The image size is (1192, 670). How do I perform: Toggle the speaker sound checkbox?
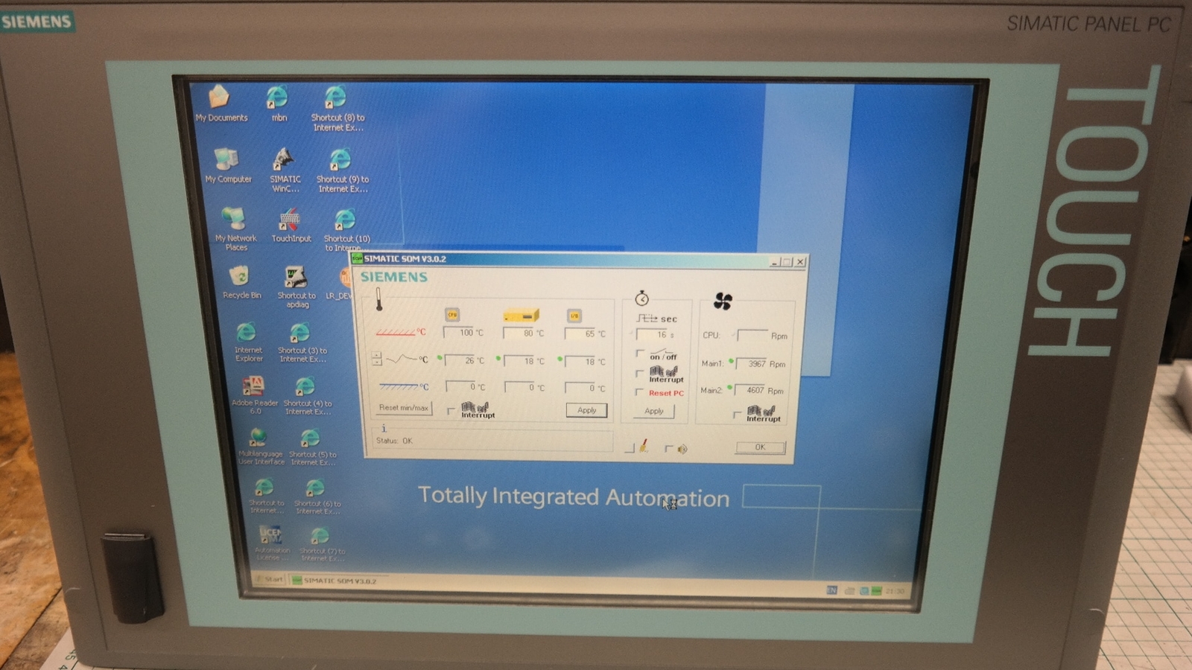668,448
